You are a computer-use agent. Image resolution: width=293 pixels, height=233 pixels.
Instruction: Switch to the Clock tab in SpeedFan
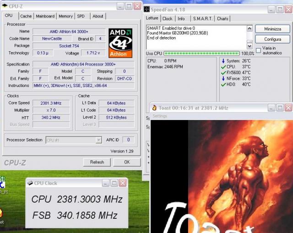click(x=168, y=19)
